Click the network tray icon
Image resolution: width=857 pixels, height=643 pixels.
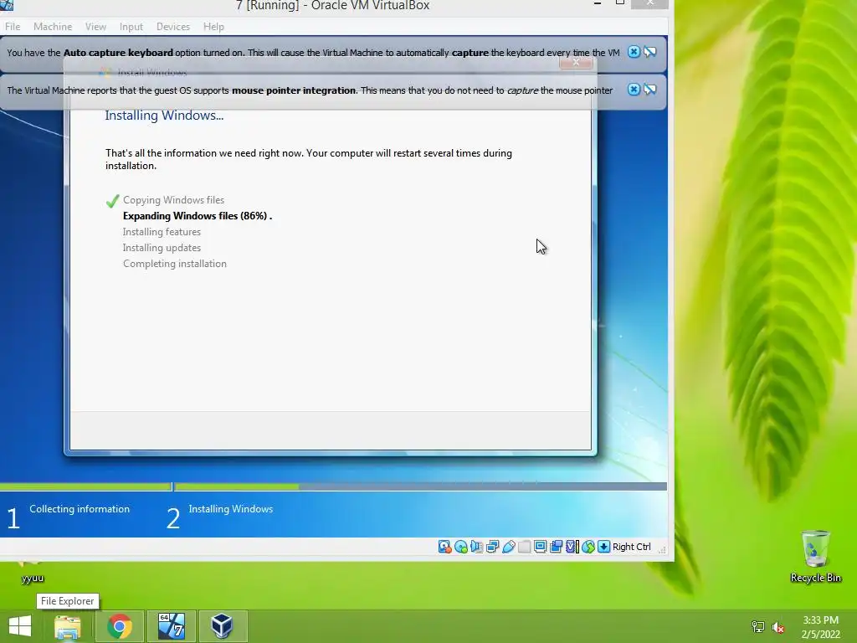(x=758, y=626)
